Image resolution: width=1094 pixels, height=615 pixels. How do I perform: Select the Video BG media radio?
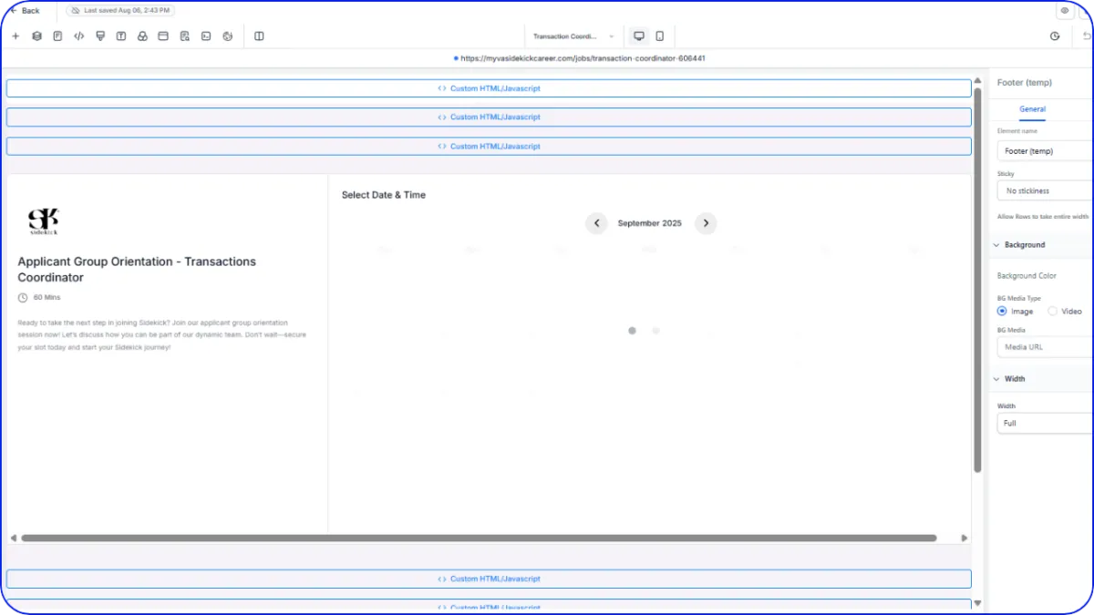pyautogui.click(x=1052, y=312)
